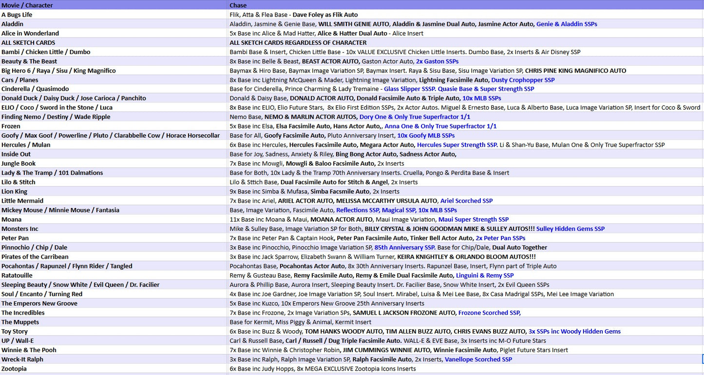The image size is (704, 375).
Task: Select the "Pirates of the Carribean" cell
Action: click(35, 257)
